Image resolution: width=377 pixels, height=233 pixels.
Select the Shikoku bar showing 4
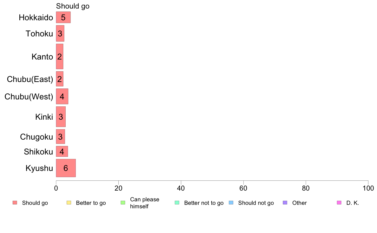pyautogui.click(x=62, y=151)
